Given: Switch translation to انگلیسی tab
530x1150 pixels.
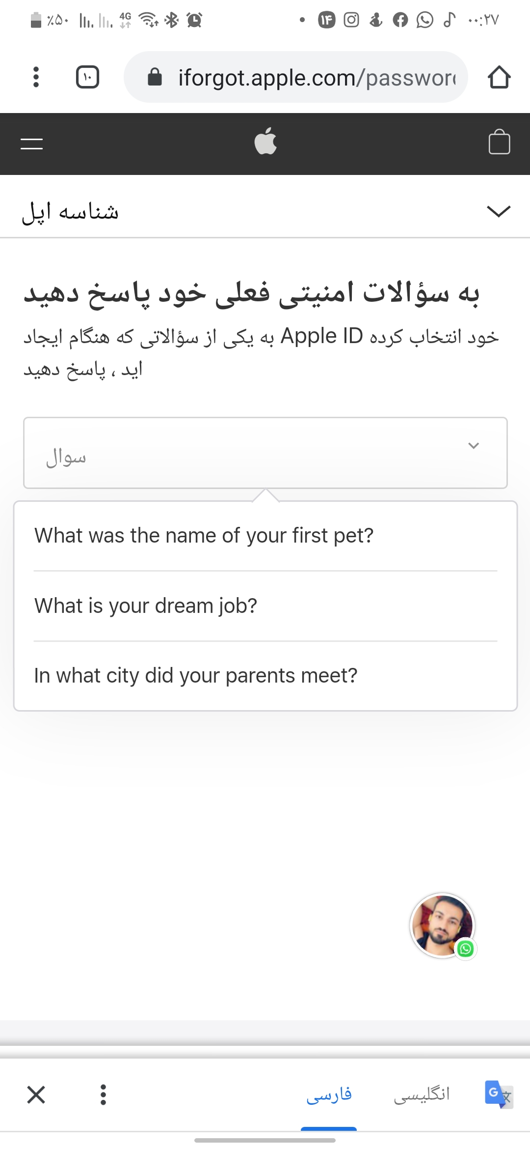Looking at the screenshot, I should point(422,1094).
